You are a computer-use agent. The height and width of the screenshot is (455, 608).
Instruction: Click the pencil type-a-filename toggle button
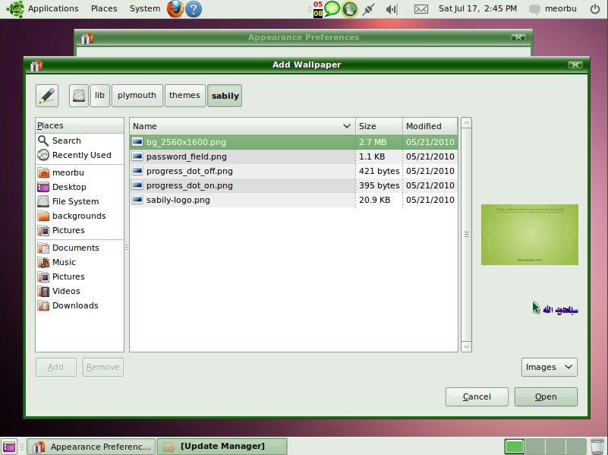coord(47,96)
